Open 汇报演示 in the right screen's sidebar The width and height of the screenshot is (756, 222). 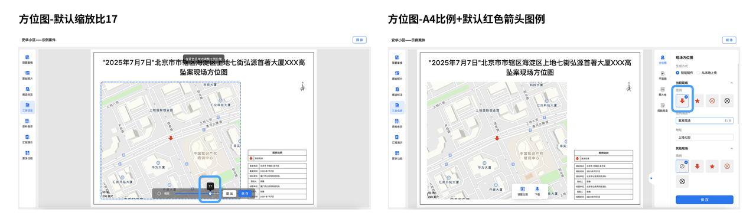[x=397, y=139]
